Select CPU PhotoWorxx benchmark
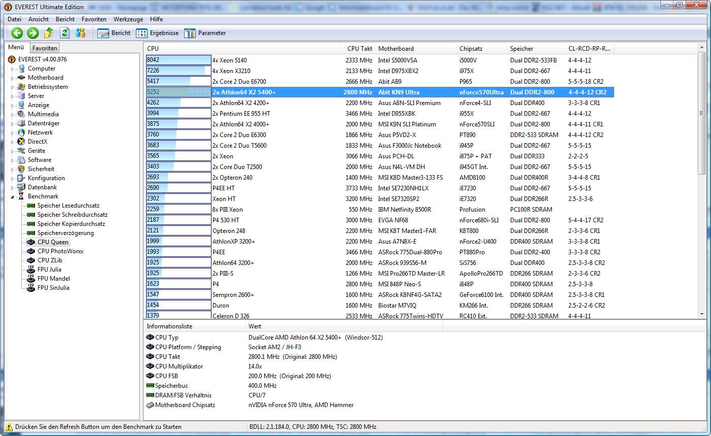Viewport: 711px width, 436px height. [x=60, y=251]
